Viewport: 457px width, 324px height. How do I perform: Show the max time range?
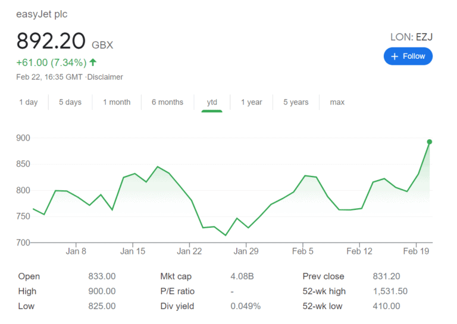coord(337,102)
